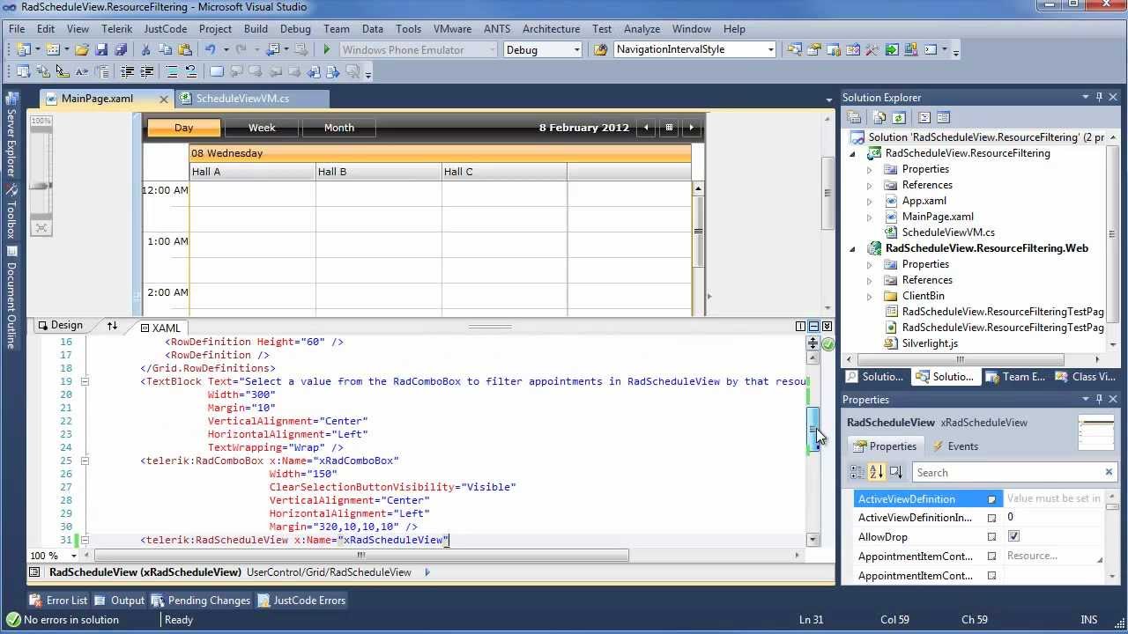
Task: Undo the last action
Action: (x=211, y=50)
